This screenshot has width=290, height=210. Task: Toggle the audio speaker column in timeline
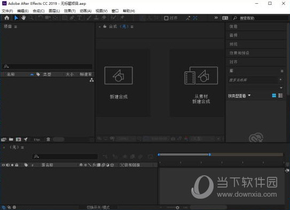point(8,165)
